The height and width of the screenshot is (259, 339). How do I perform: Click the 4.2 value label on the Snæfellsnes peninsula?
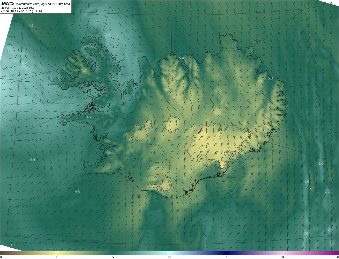pos(89,117)
